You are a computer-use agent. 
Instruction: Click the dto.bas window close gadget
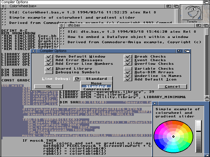click(61, 25)
